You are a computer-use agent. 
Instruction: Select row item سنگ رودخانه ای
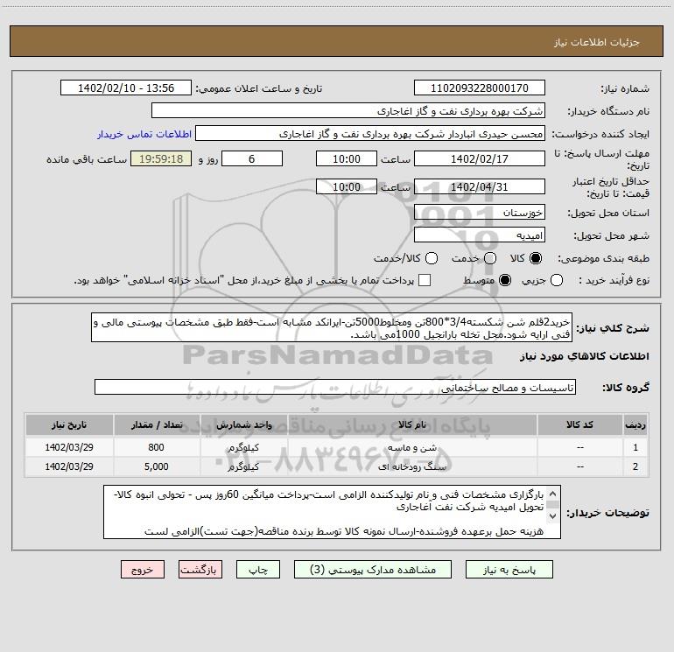[412, 466]
